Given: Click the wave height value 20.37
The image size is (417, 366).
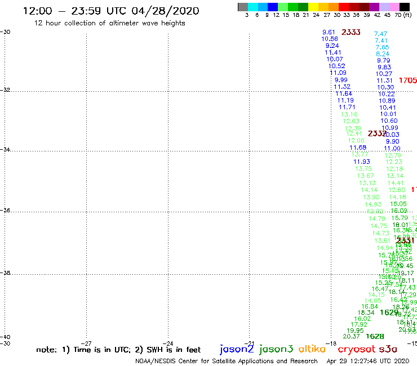Looking at the screenshot, I should point(351,336).
